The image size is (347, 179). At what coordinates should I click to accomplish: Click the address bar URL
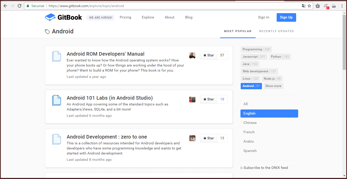coord(86,6)
